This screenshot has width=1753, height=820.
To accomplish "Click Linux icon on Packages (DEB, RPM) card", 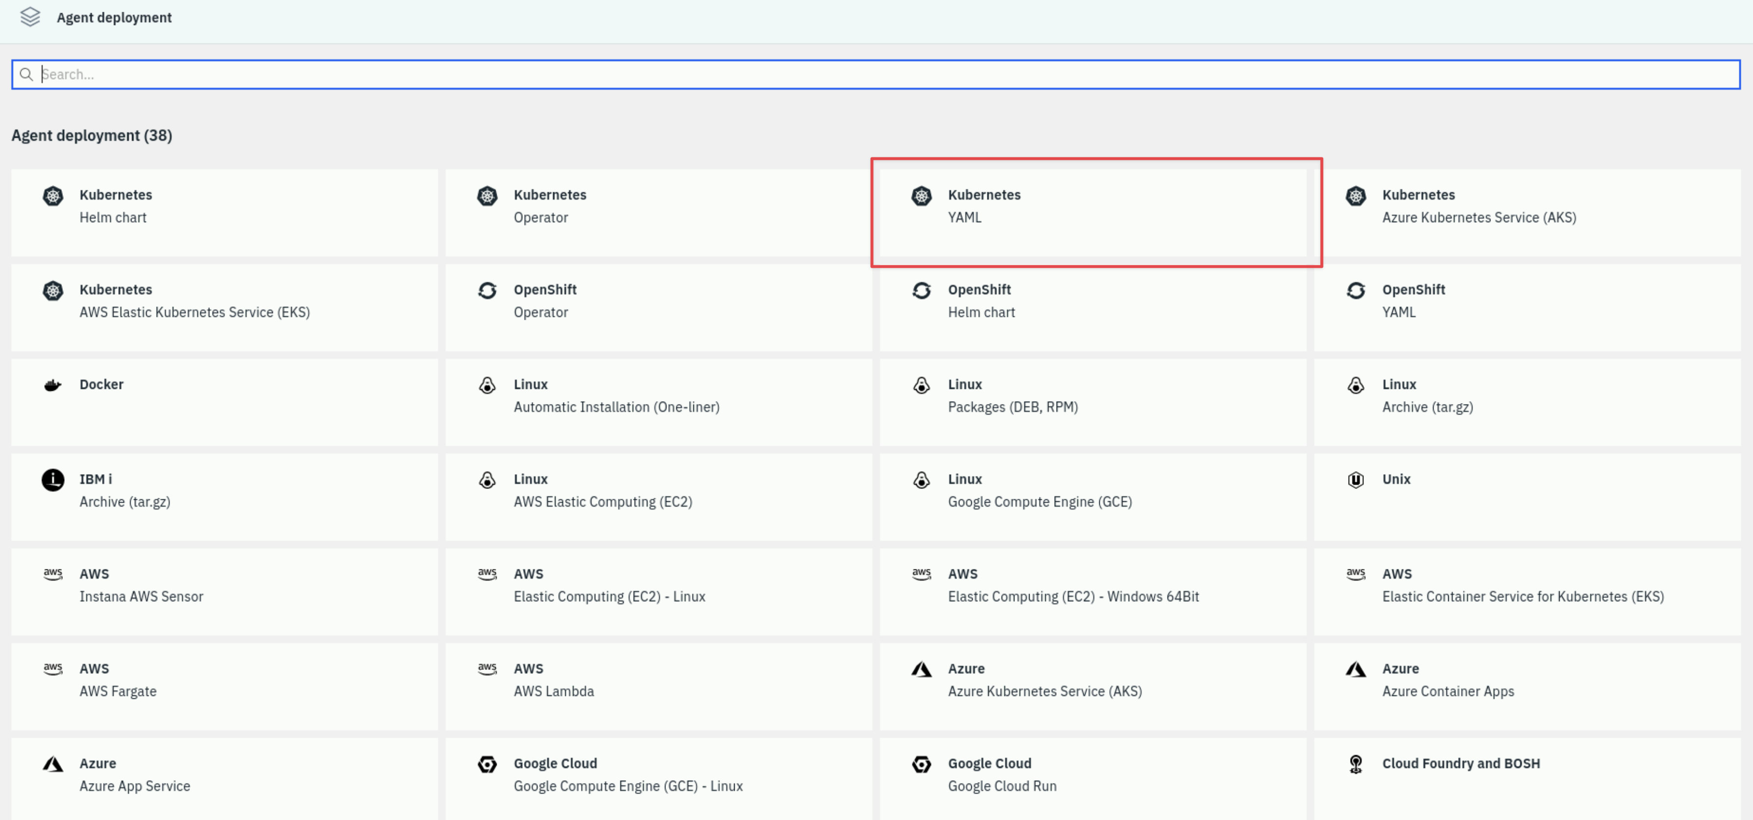I will pyautogui.click(x=922, y=385).
